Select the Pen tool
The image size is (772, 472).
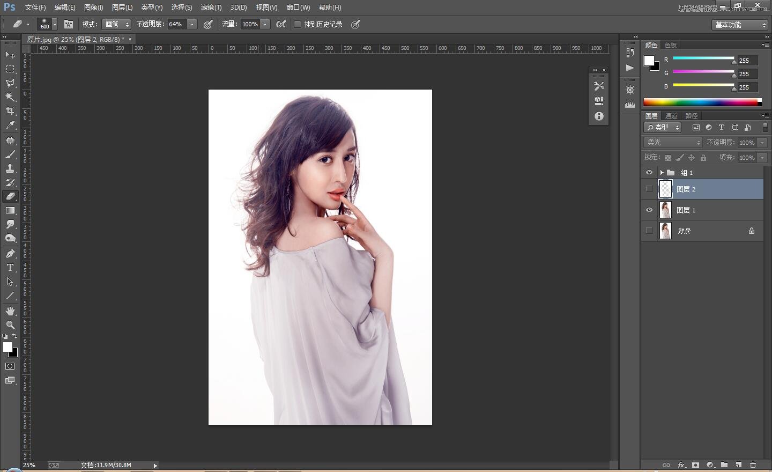[10, 253]
